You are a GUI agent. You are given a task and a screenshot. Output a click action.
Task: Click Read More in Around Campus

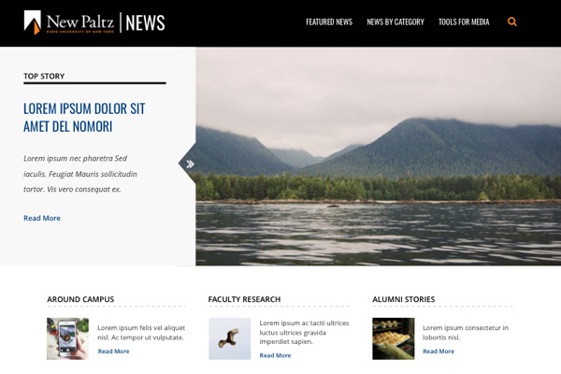pyautogui.click(x=113, y=352)
